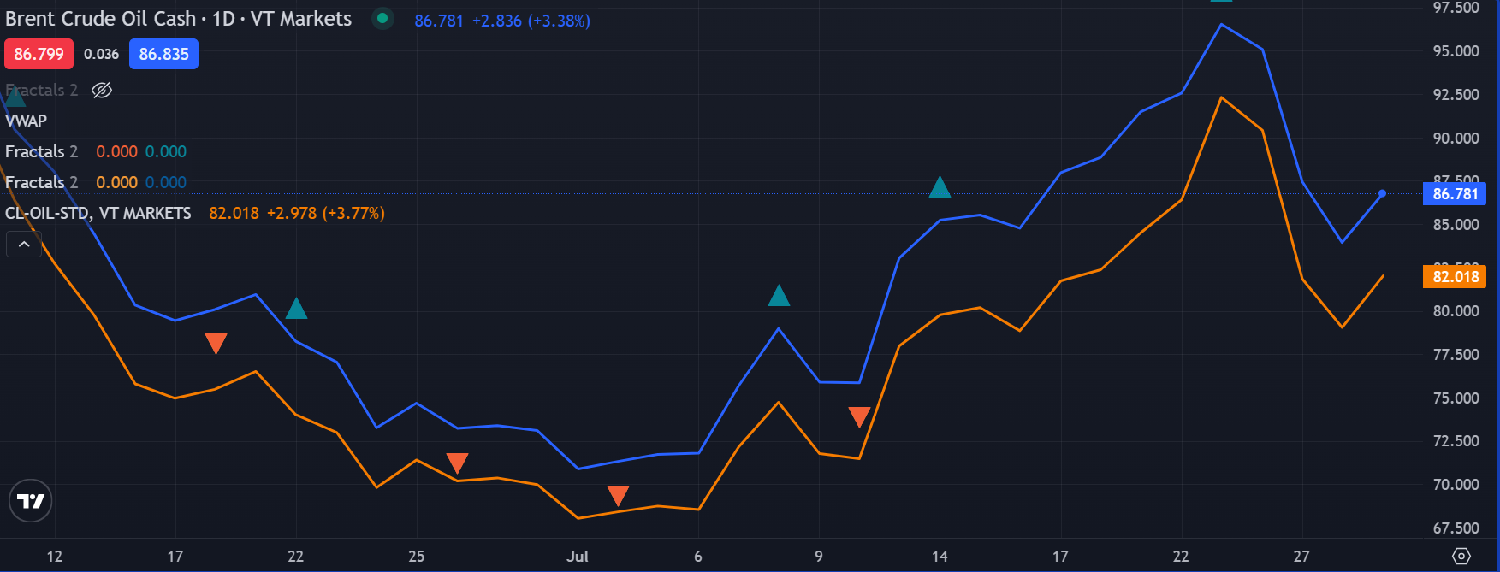The height and width of the screenshot is (572, 1500).
Task: Click the blue buy price 86.835
Action: (x=163, y=54)
